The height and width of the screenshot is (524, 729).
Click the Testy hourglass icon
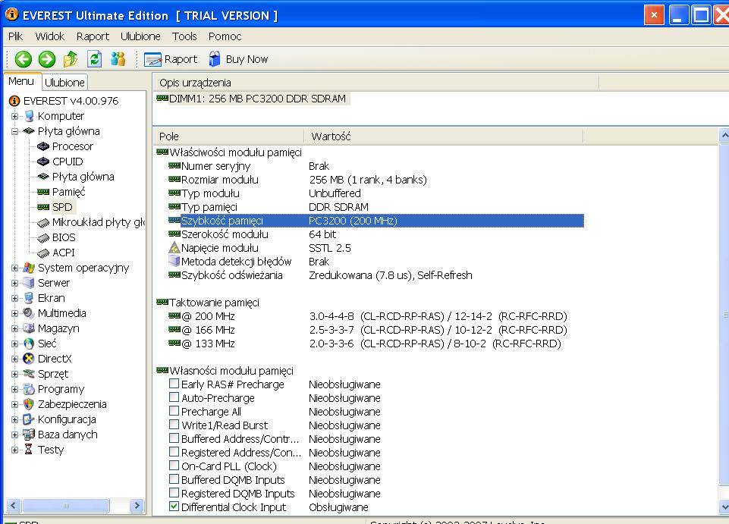point(29,450)
